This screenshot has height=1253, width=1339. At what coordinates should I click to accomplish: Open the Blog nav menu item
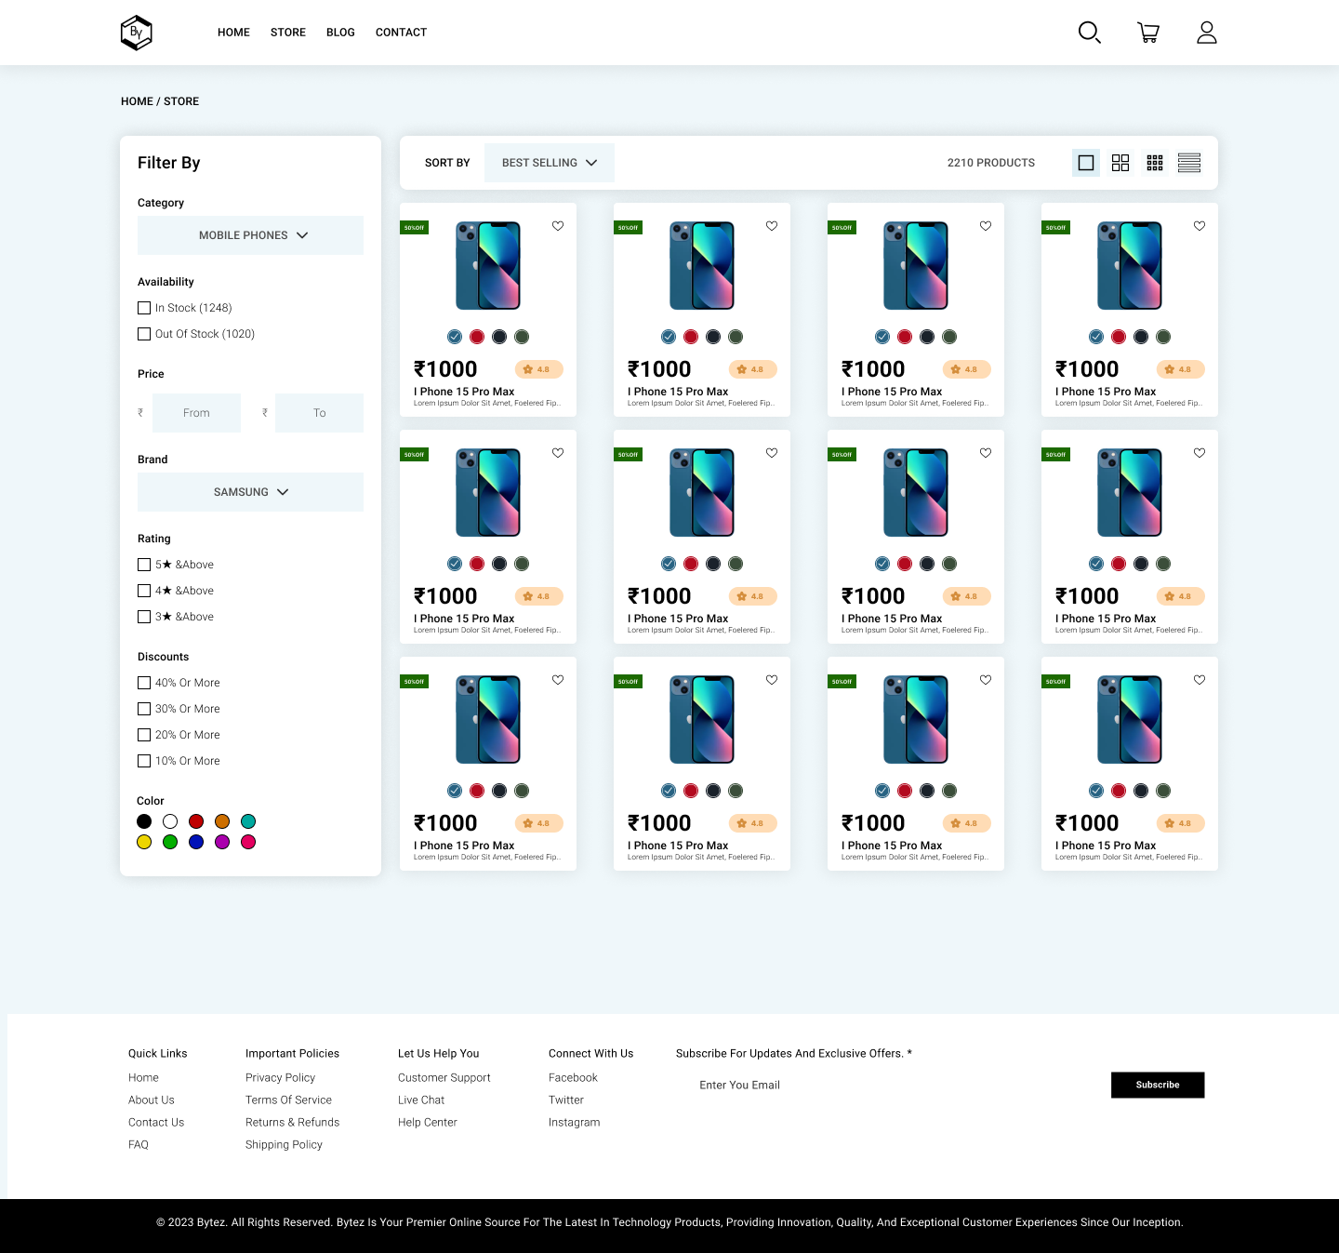point(340,33)
